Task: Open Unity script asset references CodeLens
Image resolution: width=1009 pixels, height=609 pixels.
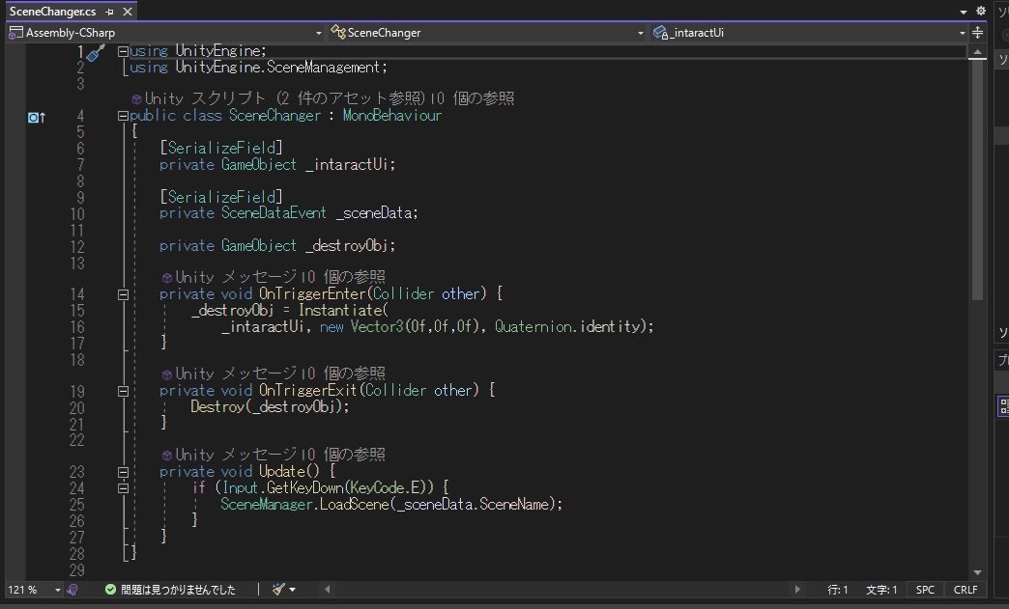Action: [x=278, y=98]
